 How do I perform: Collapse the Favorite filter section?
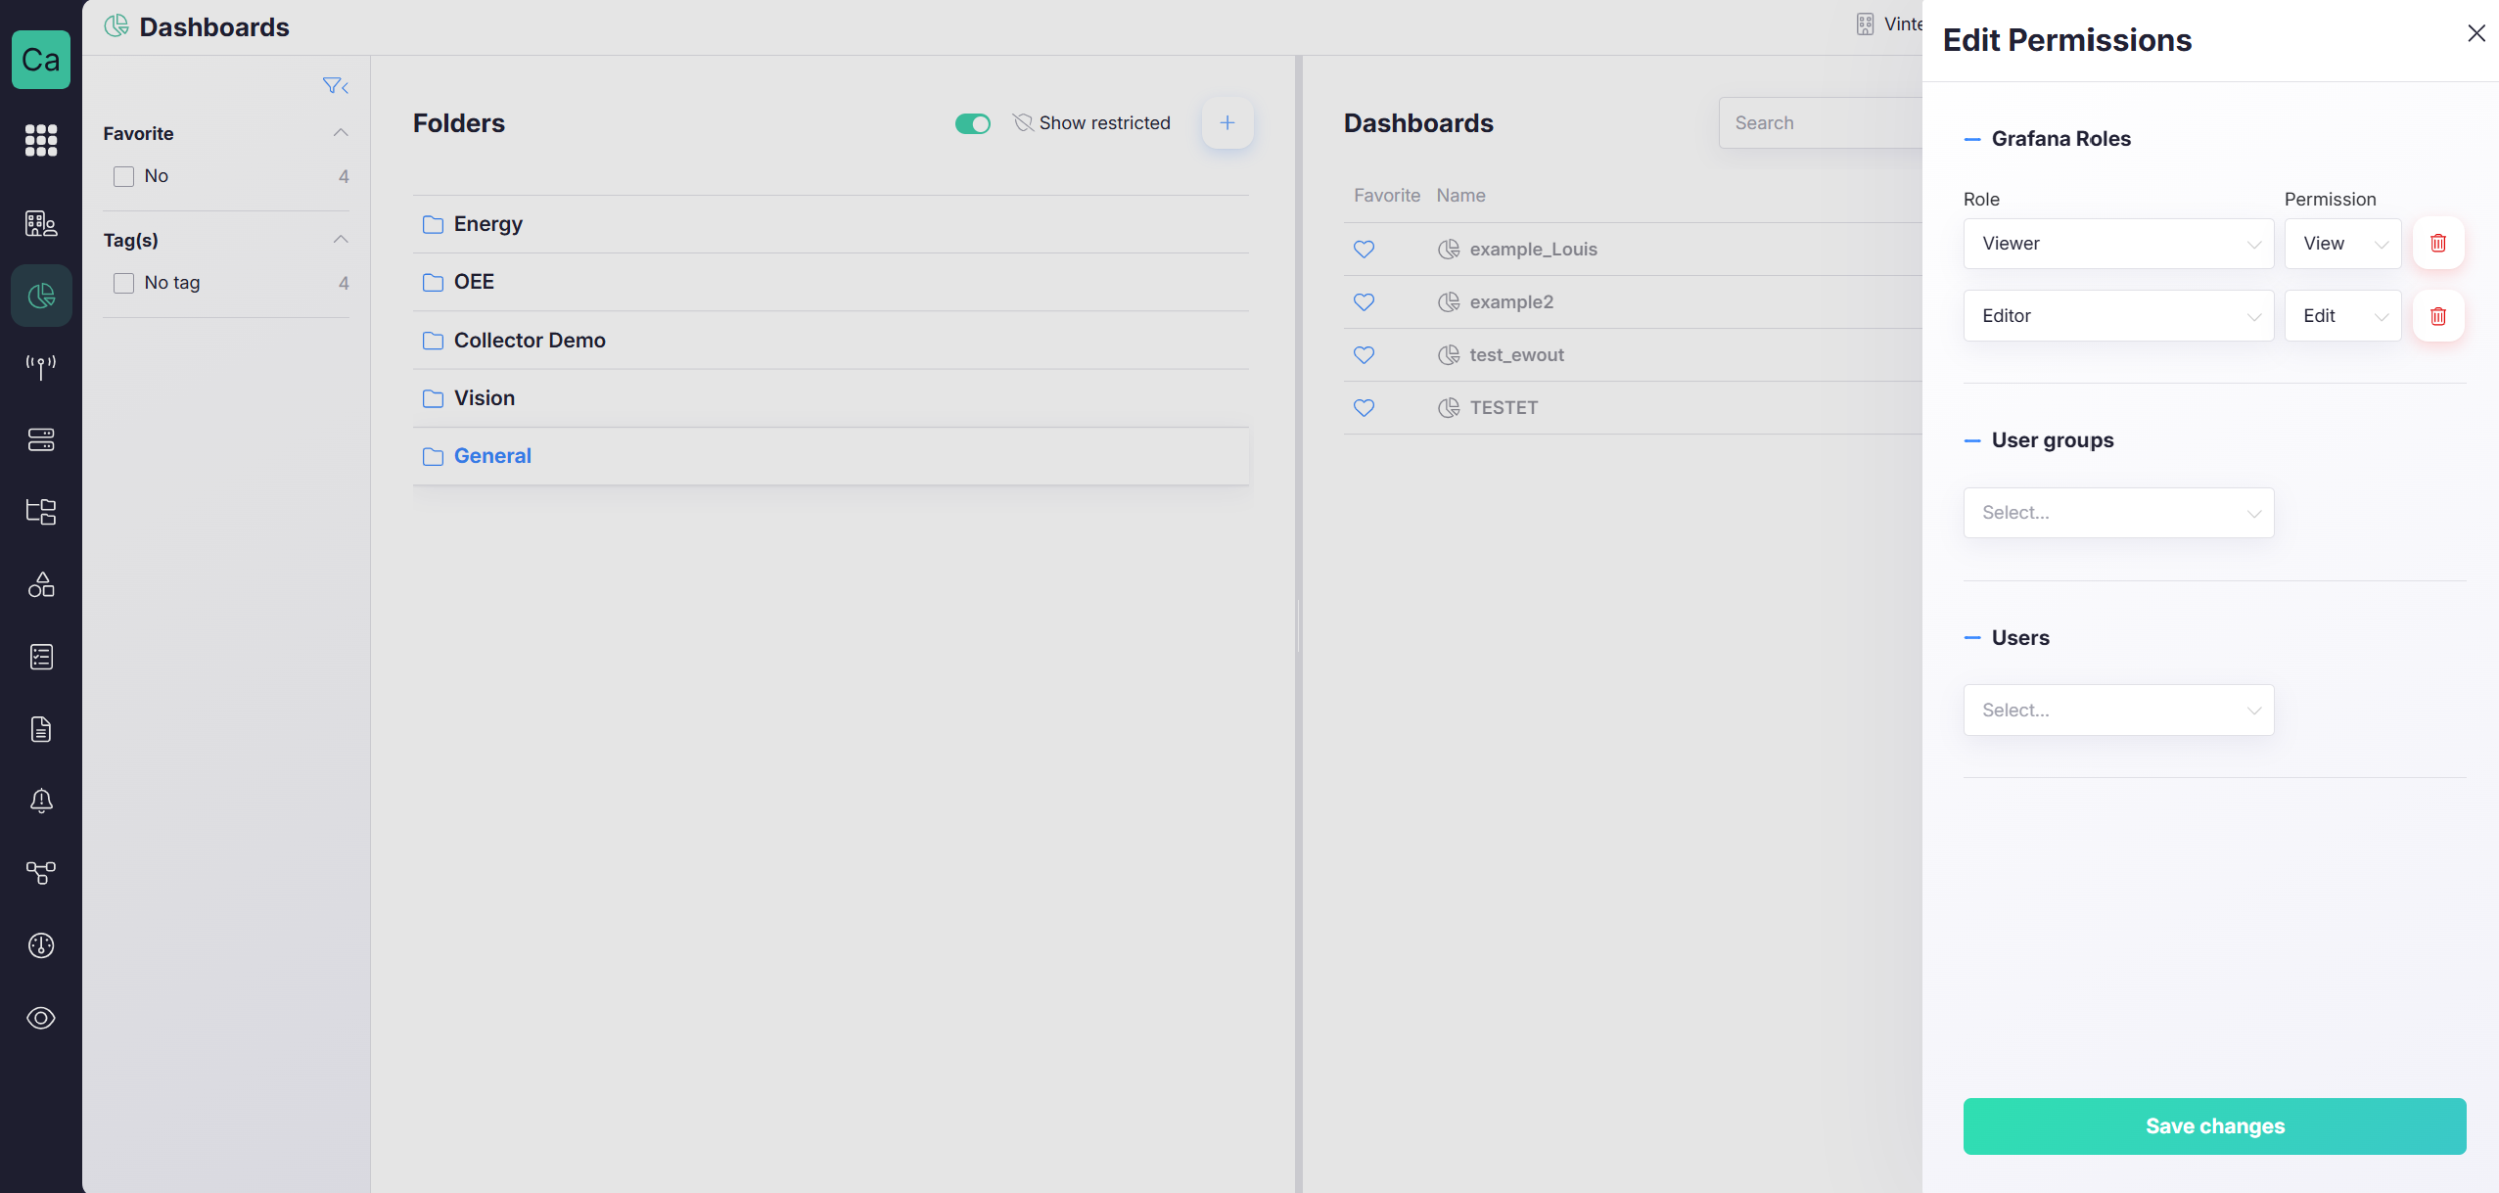(x=341, y=133)
